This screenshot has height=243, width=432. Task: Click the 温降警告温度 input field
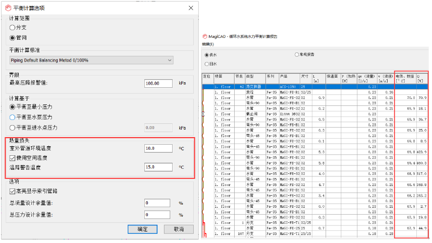pos(158,167)
